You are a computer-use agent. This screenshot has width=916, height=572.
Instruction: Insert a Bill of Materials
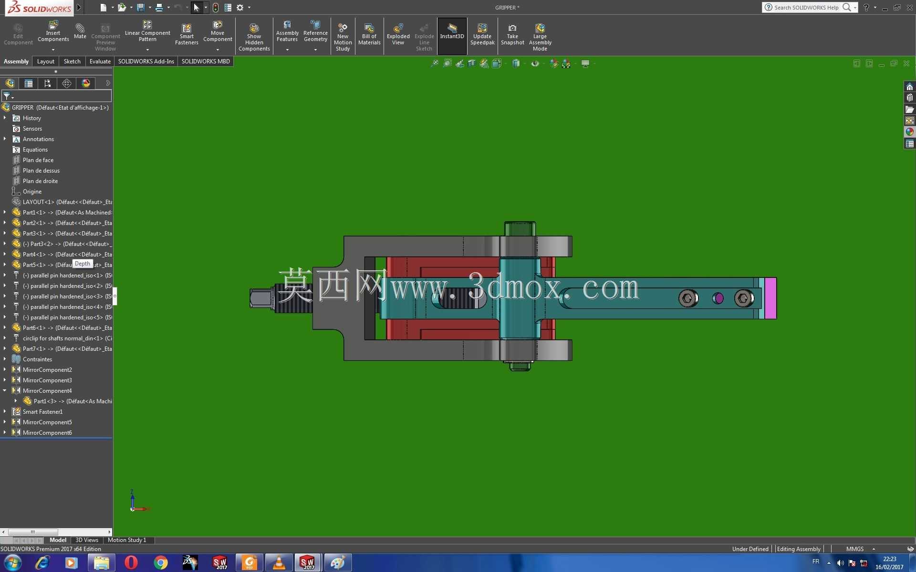369,34
